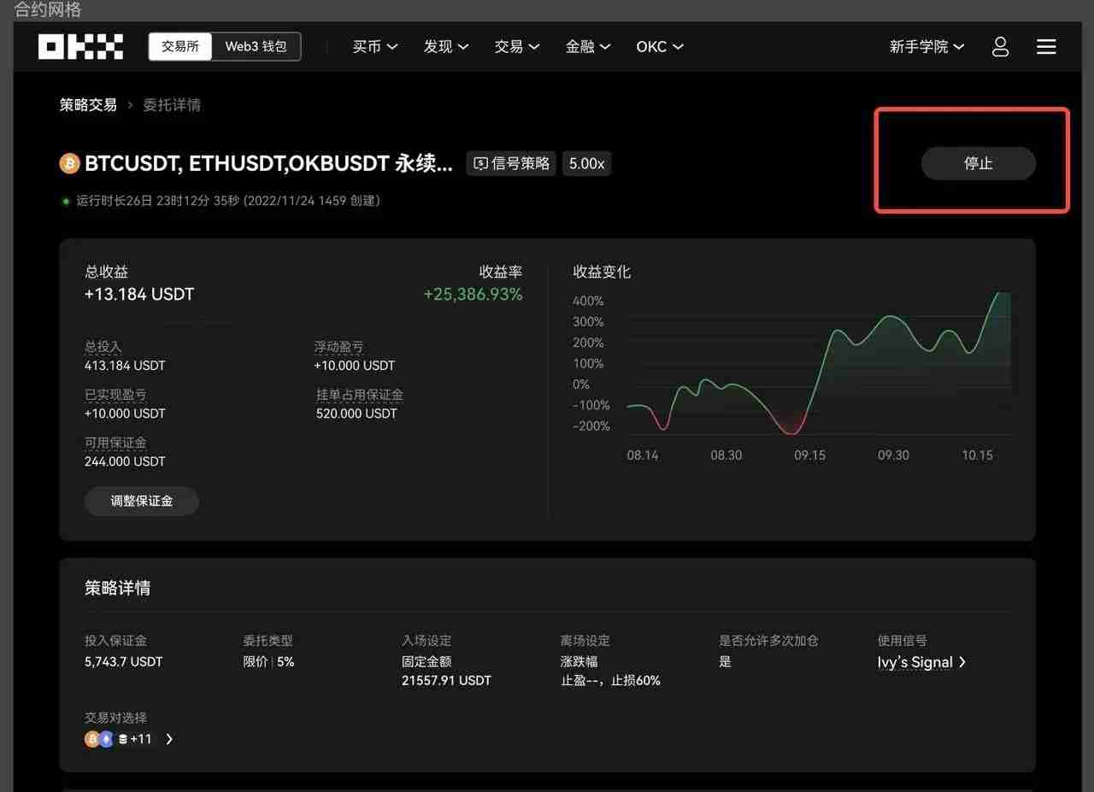
Task: Click the 调整保证金 button
Action: (141, 502)
